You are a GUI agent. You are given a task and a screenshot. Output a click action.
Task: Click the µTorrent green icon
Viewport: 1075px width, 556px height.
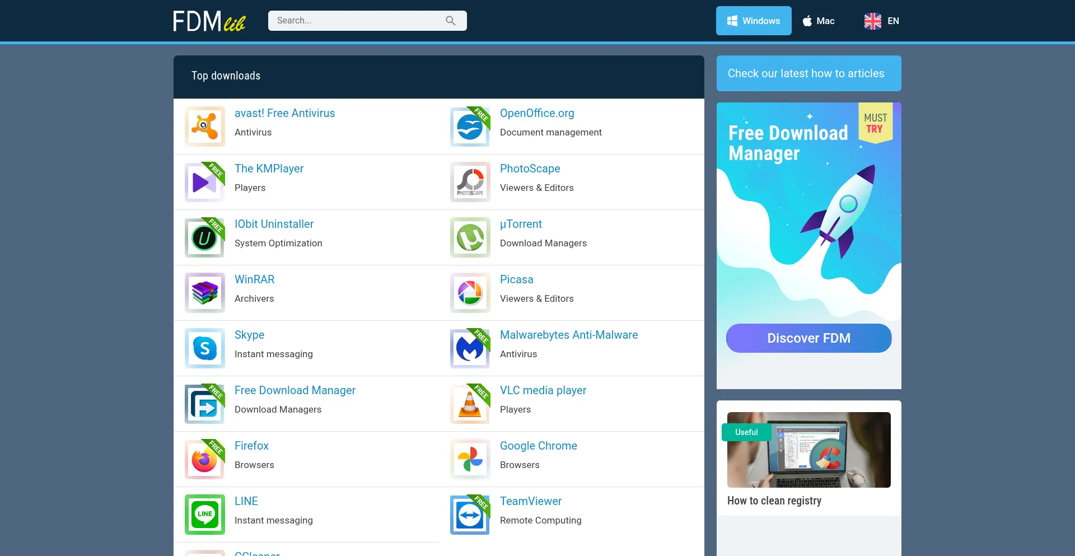[x=470, y=237]
